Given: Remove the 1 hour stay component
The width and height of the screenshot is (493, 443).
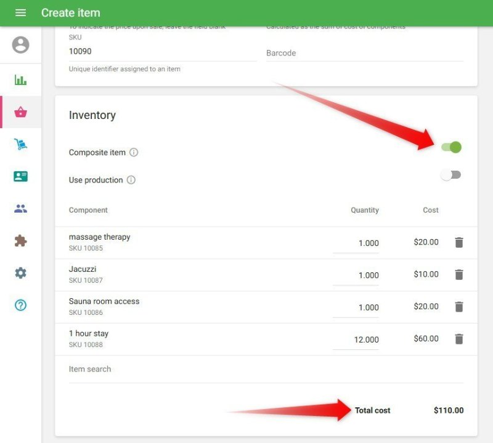Looking at the screenshot, I should pos(458,339).
